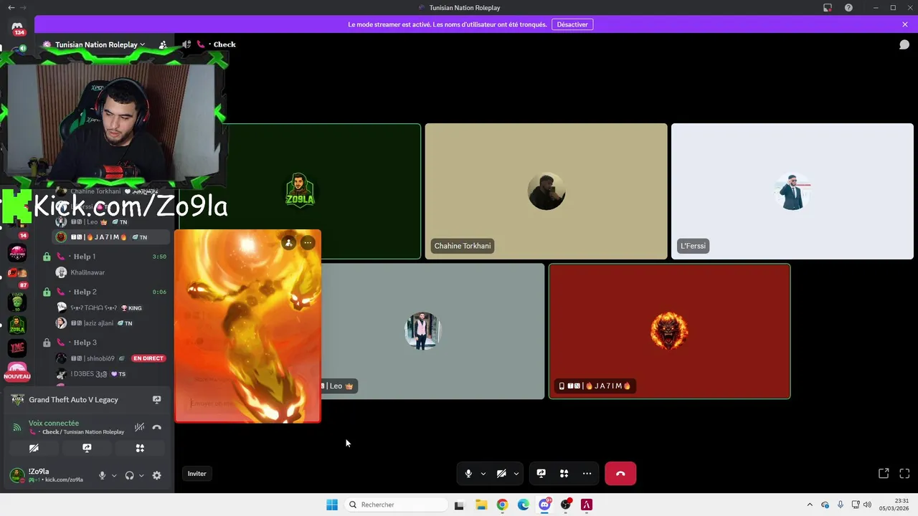Image resolution: width=918 pixels, height=516 pixels.
Task: Share your screen from call controls
Action: [x=541, y=474]
